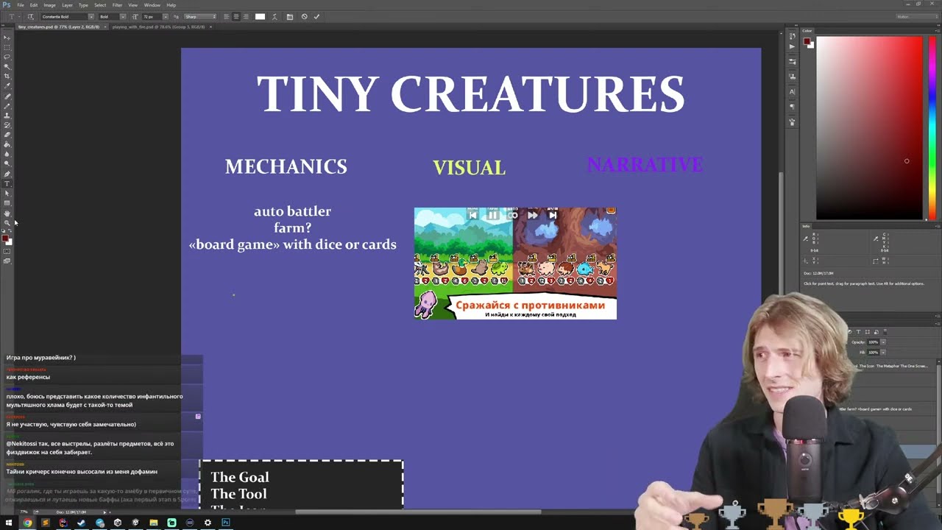
Task: Select the Lasso tool
Action: tap(7, 57)
